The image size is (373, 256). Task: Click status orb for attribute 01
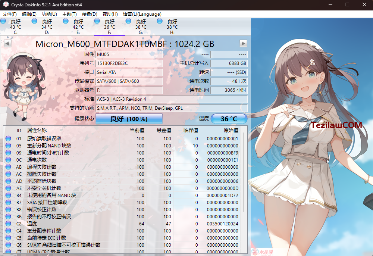pyautogui.click(x=8, y=138)
